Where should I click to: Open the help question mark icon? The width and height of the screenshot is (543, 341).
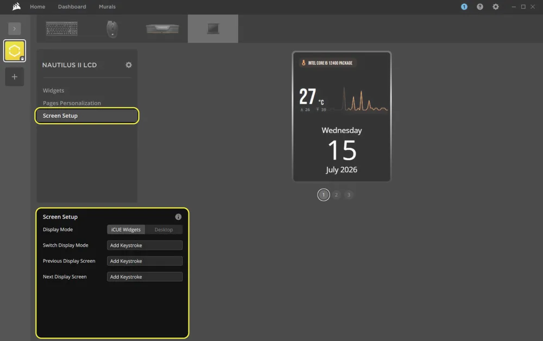tap(479, 7)
